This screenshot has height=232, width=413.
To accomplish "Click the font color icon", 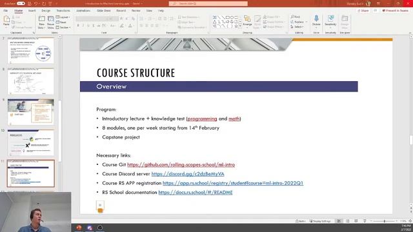I will [130, 26].
